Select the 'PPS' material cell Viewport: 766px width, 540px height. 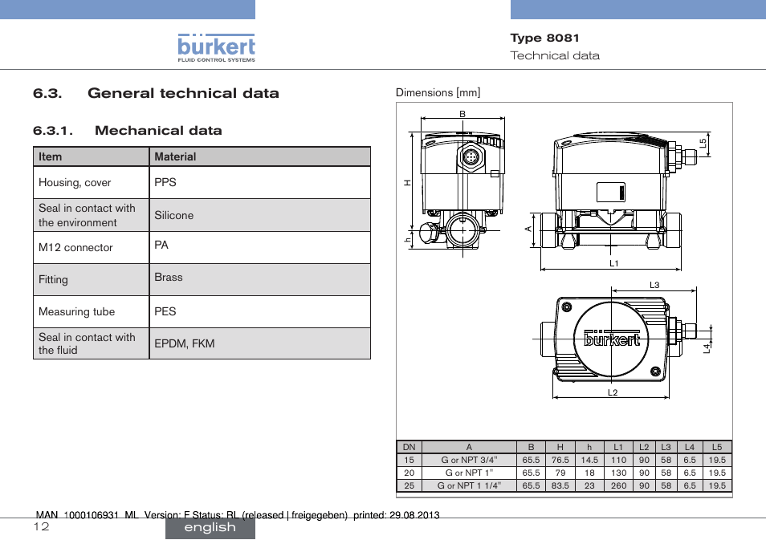[x=260, y=183]
